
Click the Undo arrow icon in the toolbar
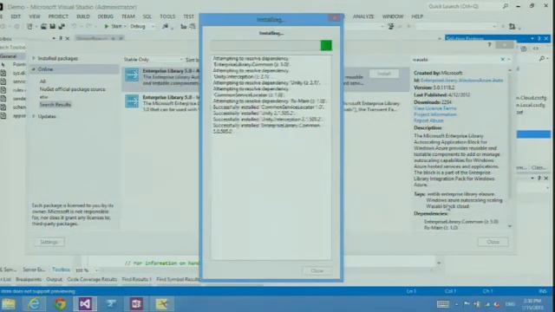pyautogui.click(x=74, y=26)
